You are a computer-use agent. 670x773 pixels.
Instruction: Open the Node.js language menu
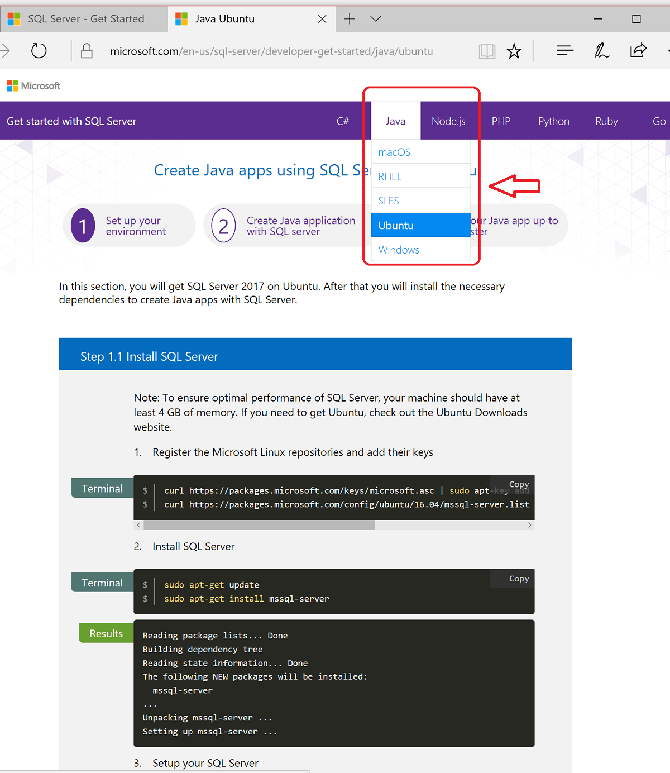click(448, 121)
